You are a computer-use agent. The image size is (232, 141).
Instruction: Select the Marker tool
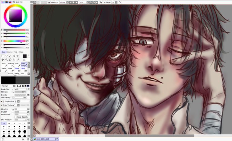tap(4, 70)
